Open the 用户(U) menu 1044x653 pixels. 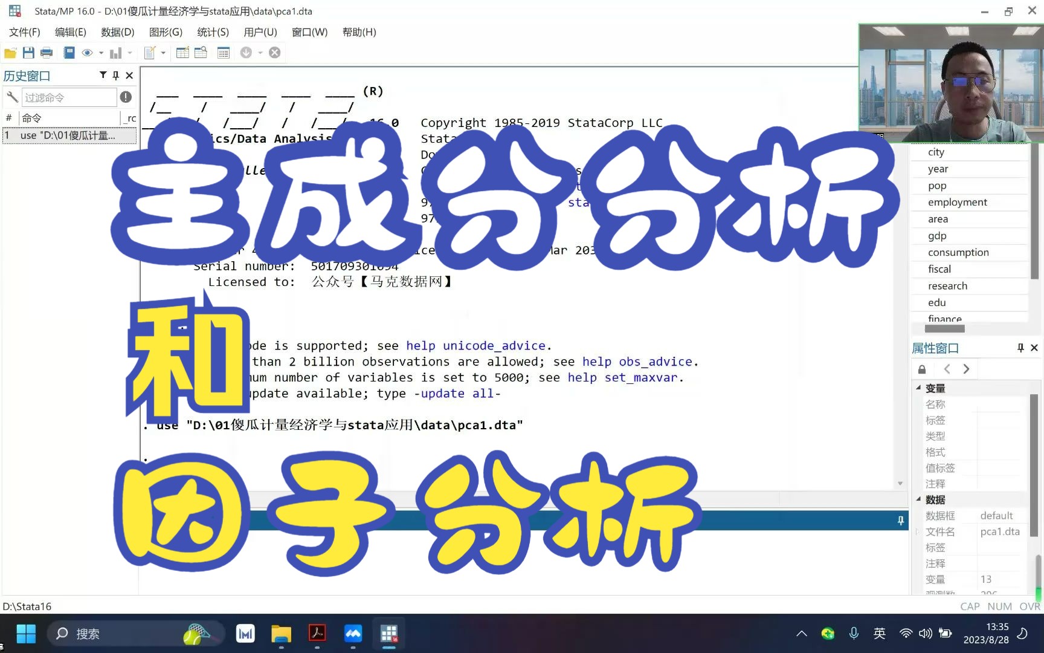point(260,32)
